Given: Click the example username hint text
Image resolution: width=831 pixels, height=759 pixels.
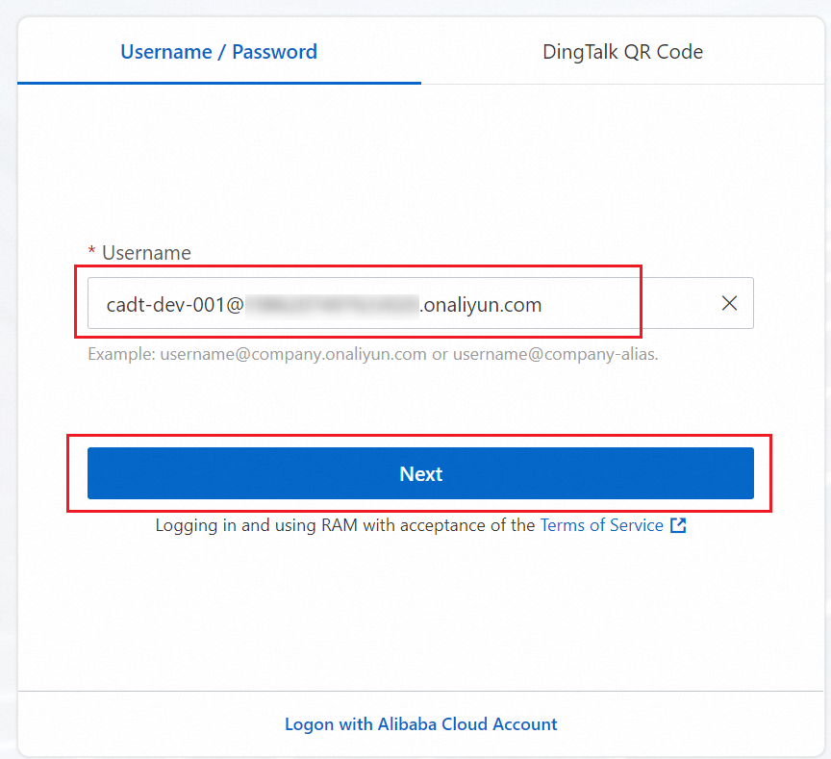Looking at the screenshot, I should click(372, 354).
